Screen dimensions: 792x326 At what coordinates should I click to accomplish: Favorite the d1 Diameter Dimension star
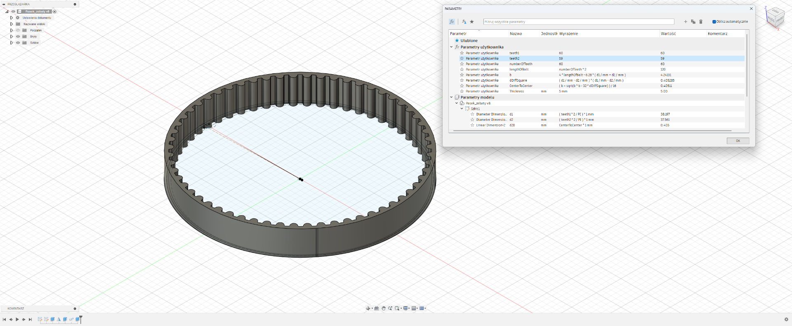point(472,114)
